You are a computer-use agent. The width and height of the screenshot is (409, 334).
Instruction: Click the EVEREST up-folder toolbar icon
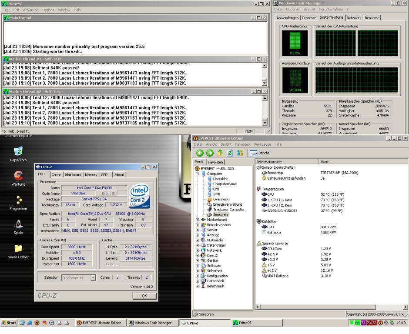pos(220,153)
